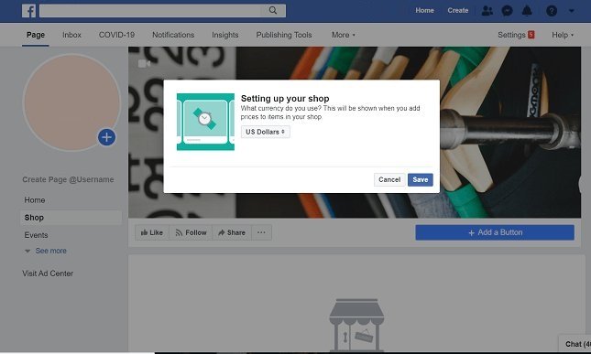Select Home in the left sidebar
This screenshot has height=354, width=591.
(35, 200)
